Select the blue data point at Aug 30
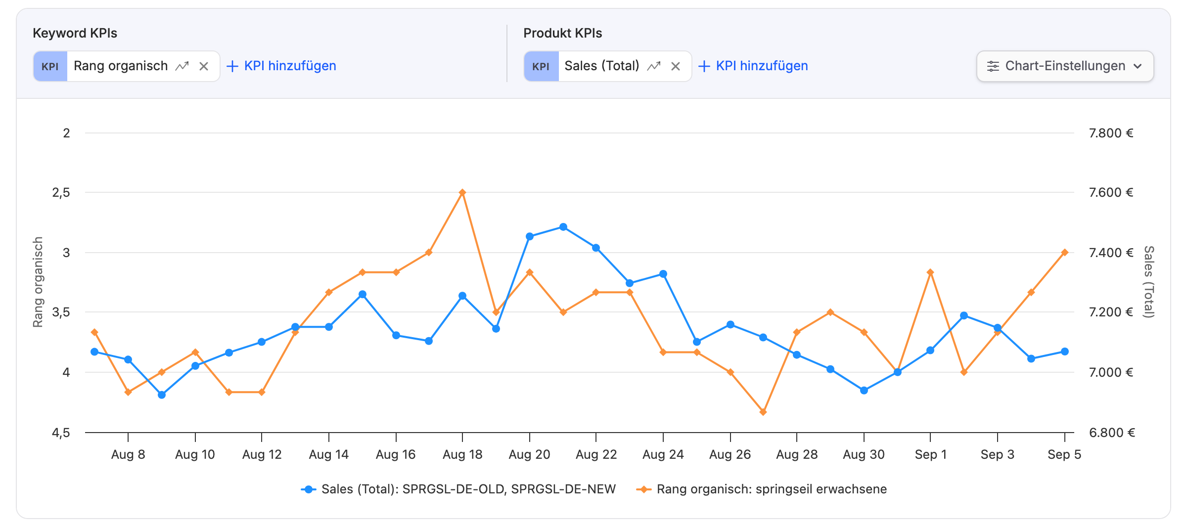The width and height of the screenshot is (1187, 526). pos(864,390)
